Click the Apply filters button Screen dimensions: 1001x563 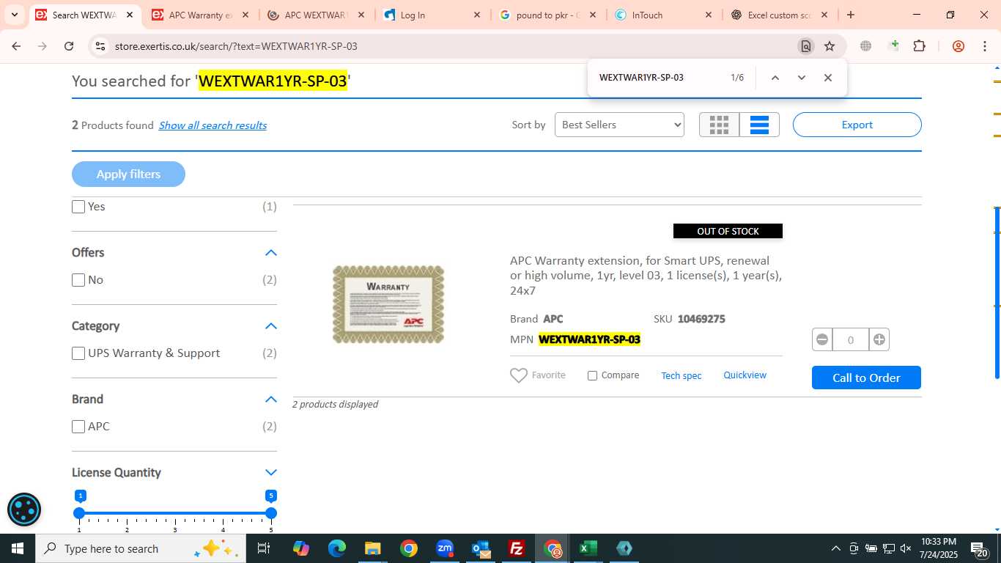click(128, 174)
